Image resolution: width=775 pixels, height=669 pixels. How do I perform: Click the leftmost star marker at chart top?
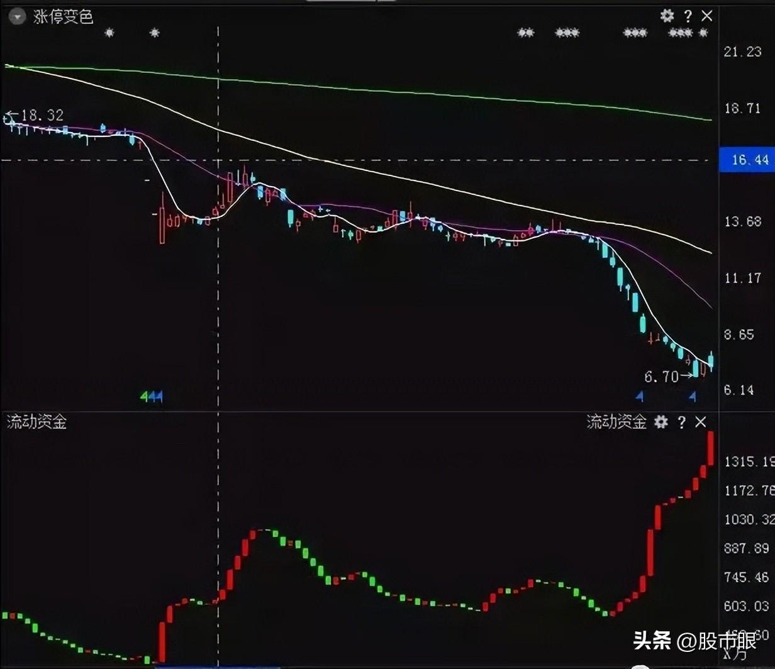tap(109, 33)
